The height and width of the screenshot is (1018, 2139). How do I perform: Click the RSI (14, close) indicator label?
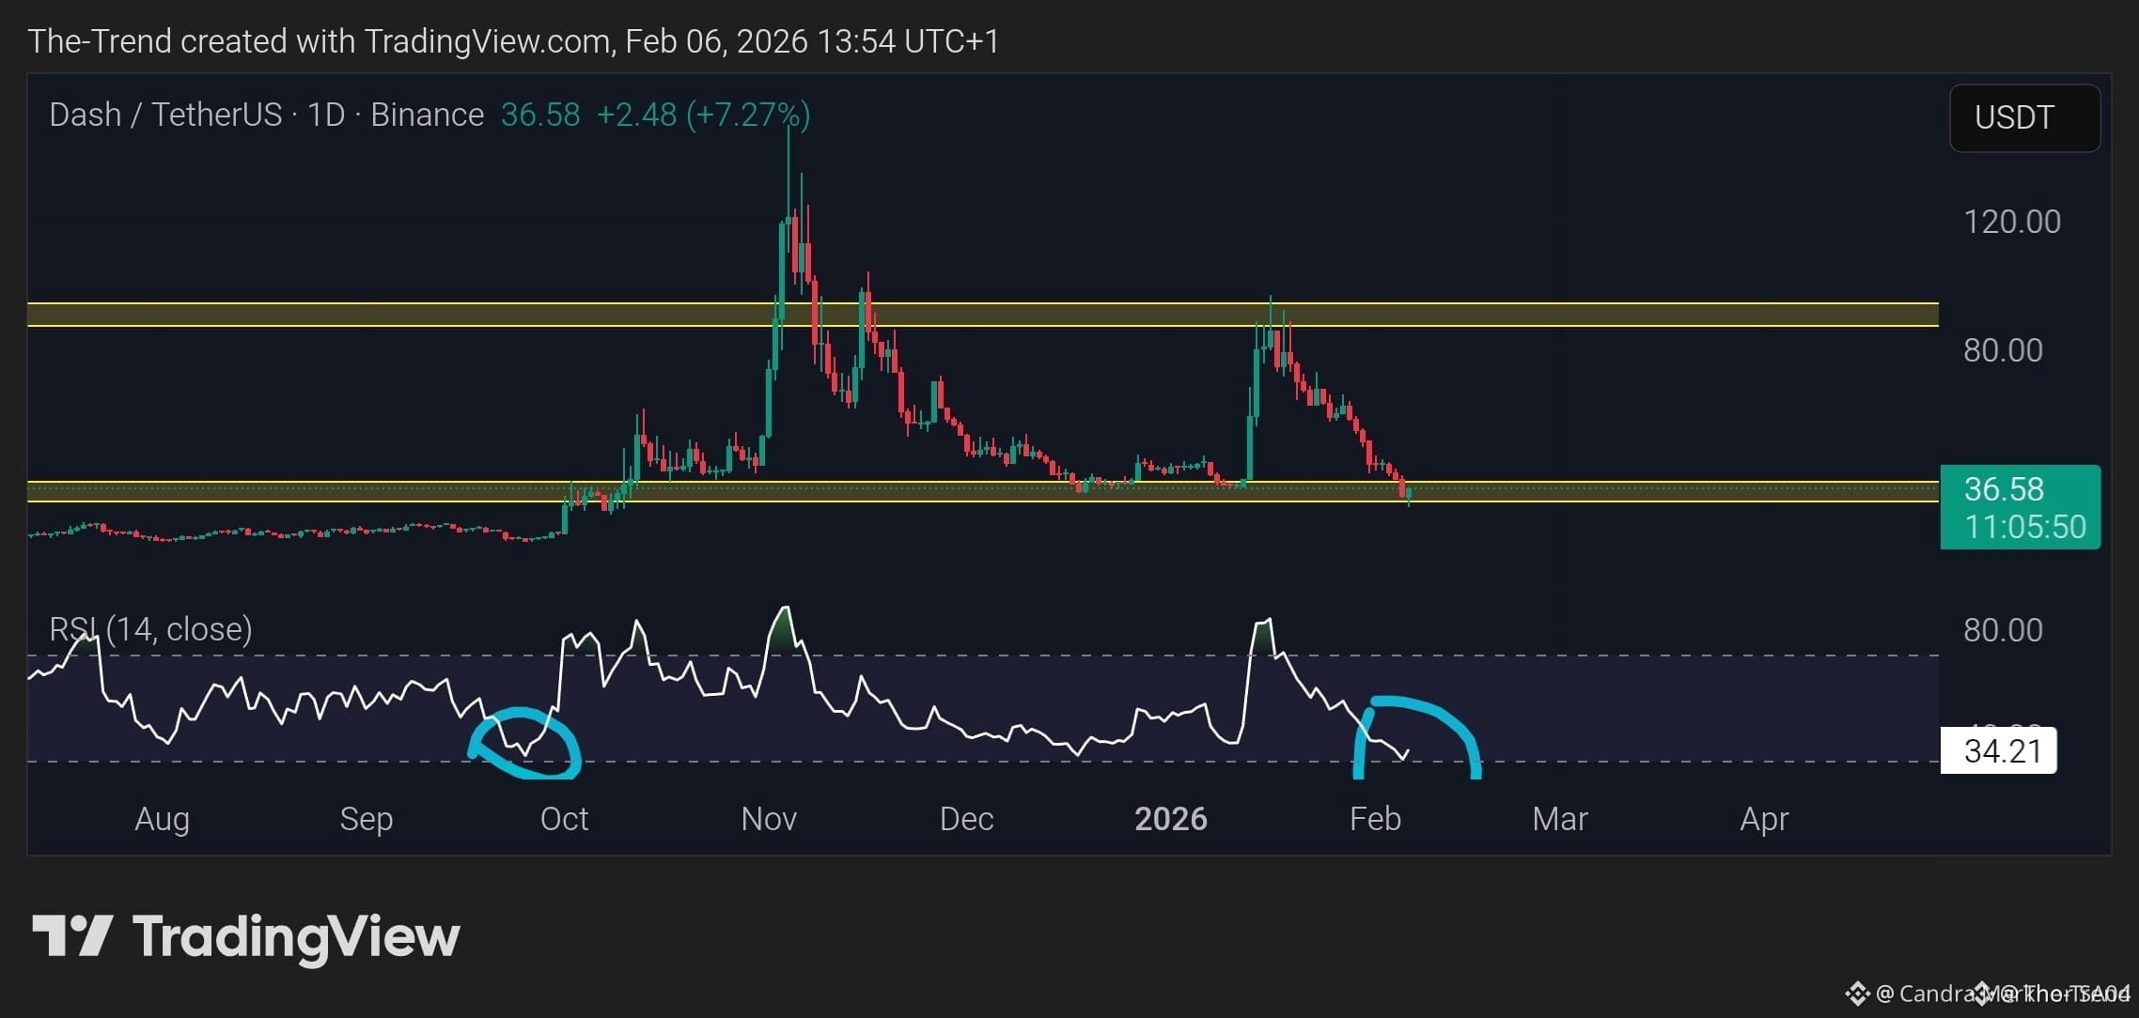[150, 628]
